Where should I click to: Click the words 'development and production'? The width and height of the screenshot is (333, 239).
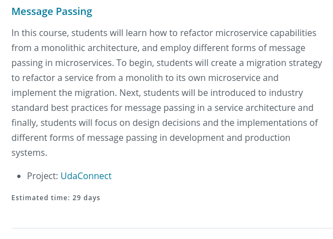pos(230,138)
